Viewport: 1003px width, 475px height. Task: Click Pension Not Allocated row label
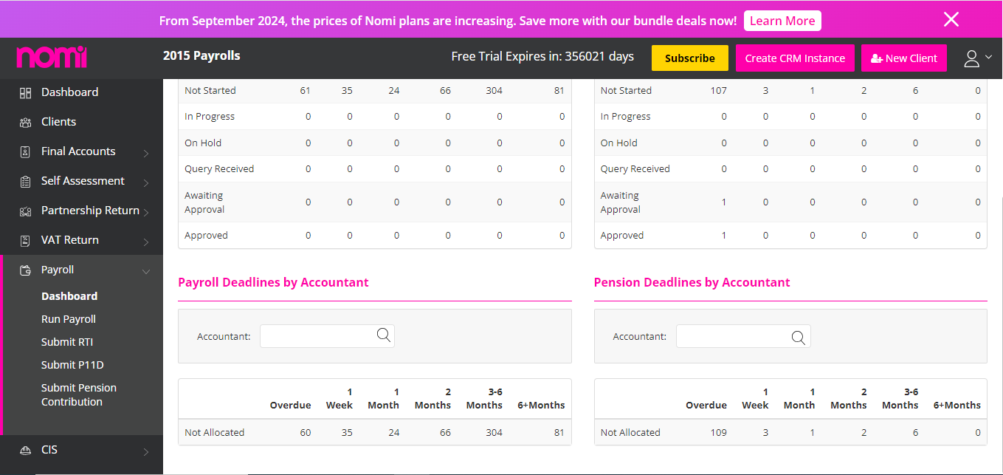[x=630, y=433]
